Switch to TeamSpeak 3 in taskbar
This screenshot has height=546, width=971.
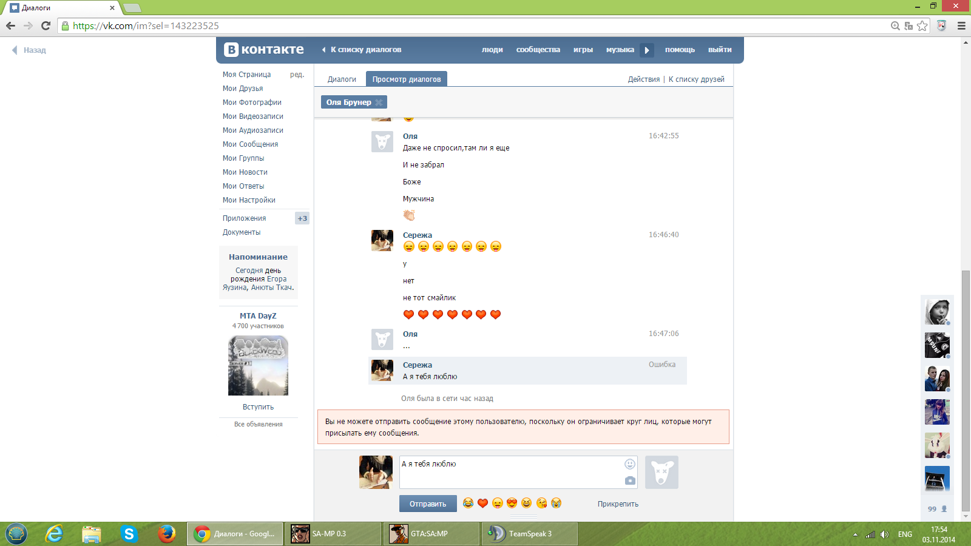[530, 534]
